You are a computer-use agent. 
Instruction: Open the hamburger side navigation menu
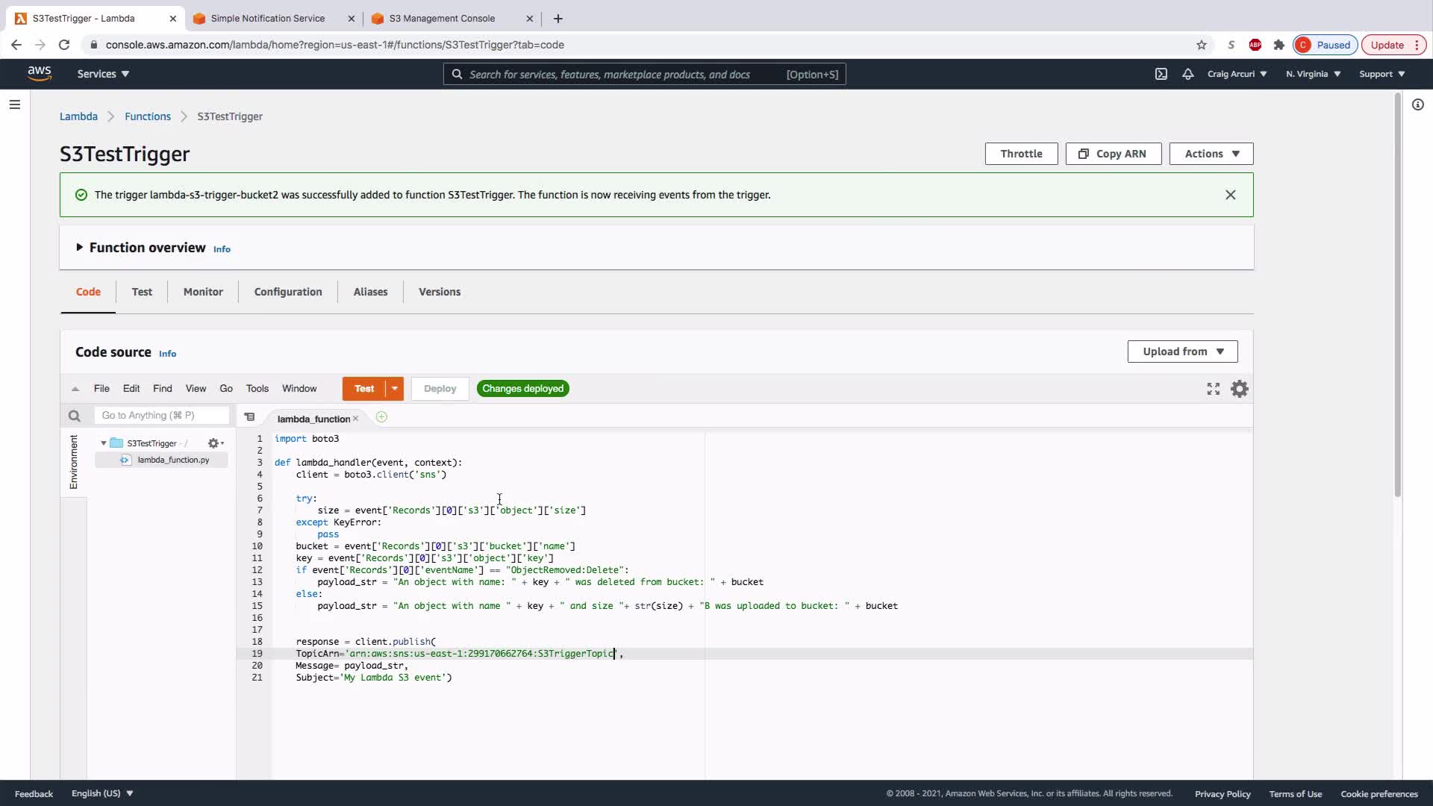[x=14, y=104]
